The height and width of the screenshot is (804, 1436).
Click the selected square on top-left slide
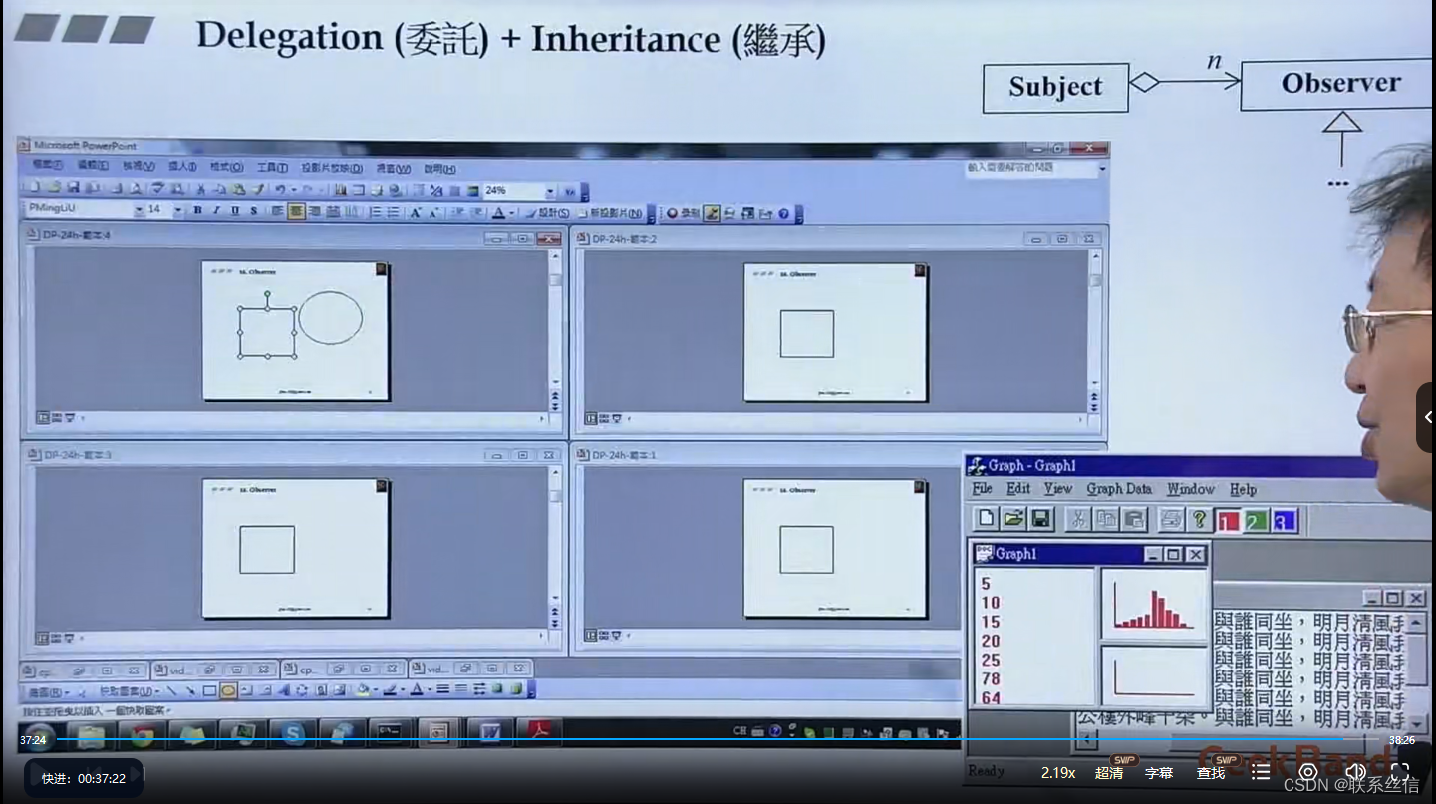267,331
